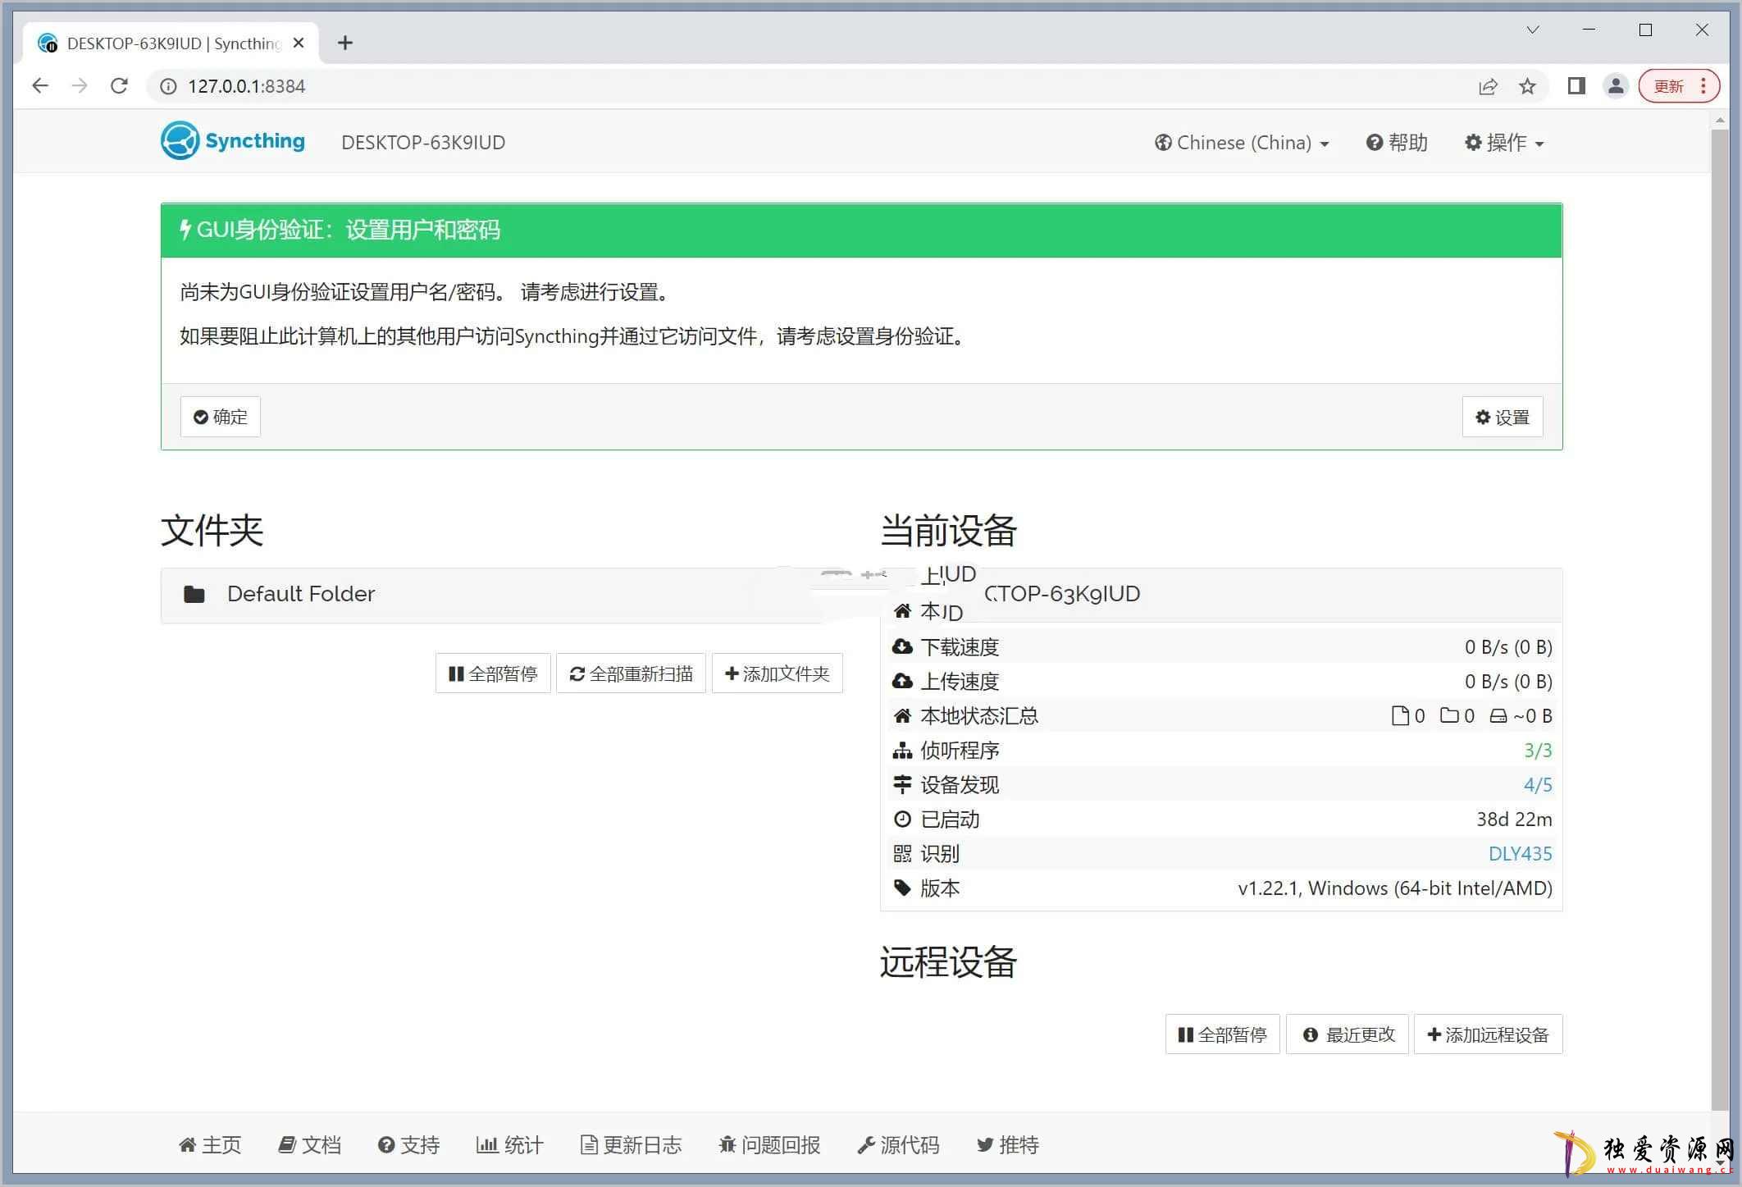Click 添加远程设备 to add a device
Viewport: 1742px width, 1187px height.
[x=1488, y=1034]
